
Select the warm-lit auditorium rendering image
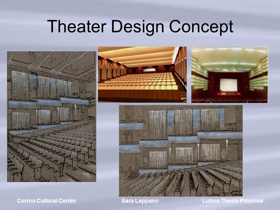click(x=142, y=74)
